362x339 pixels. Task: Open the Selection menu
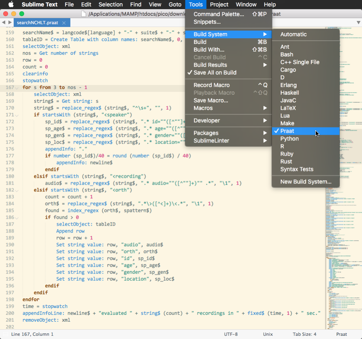[111, 4]
